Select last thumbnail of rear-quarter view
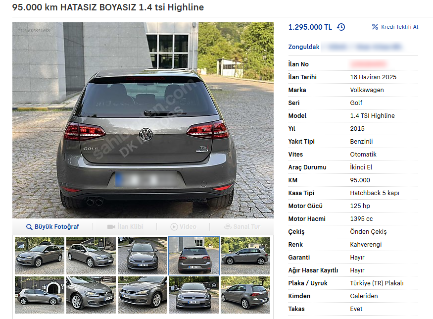Viewport: 433px width, 319px height. (245, 295)
